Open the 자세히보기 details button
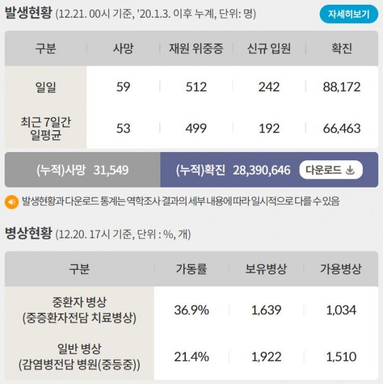 click(x=348, y=14)
